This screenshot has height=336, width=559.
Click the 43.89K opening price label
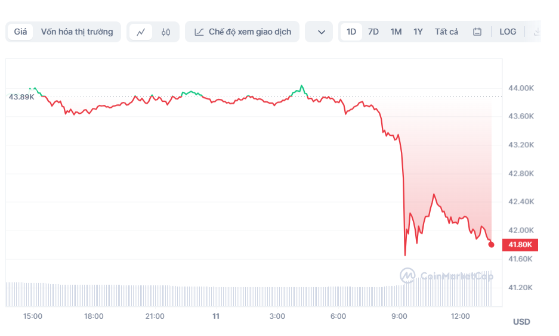point(21,97)
